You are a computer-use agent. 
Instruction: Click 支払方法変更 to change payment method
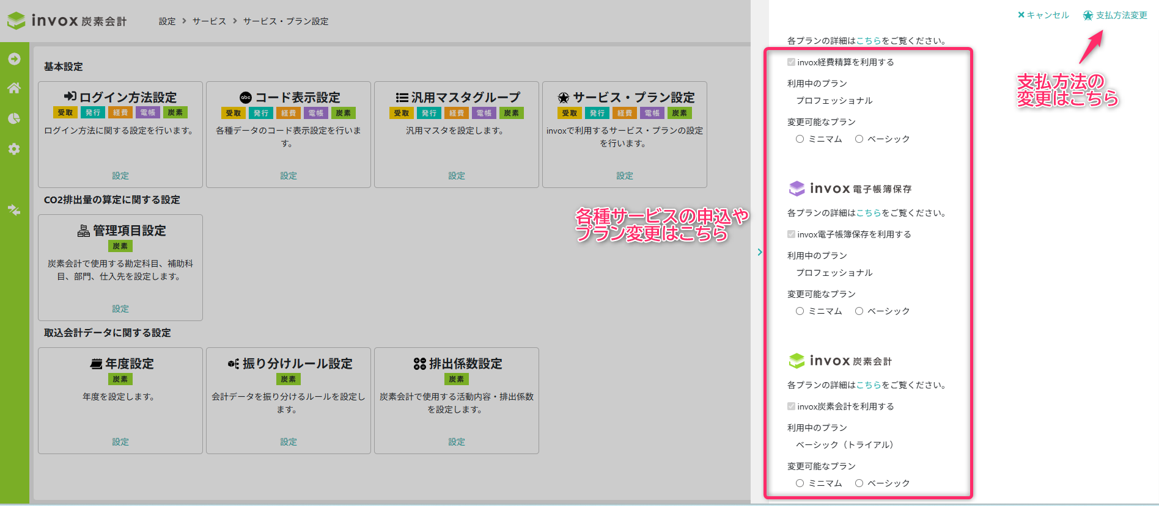[1121, 15]
